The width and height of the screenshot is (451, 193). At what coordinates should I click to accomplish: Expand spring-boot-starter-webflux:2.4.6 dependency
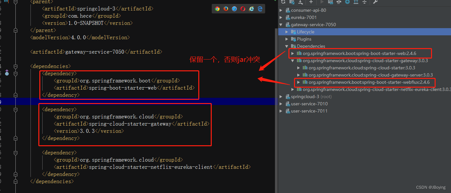click(x=299, y=82)
